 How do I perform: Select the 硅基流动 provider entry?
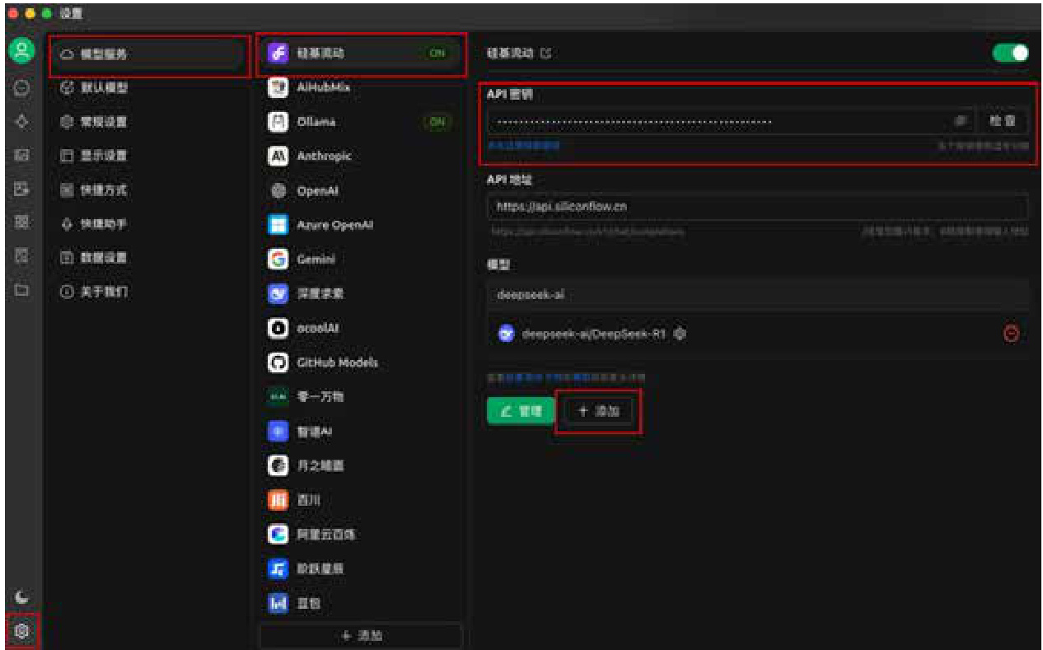(x=361, y=54)
